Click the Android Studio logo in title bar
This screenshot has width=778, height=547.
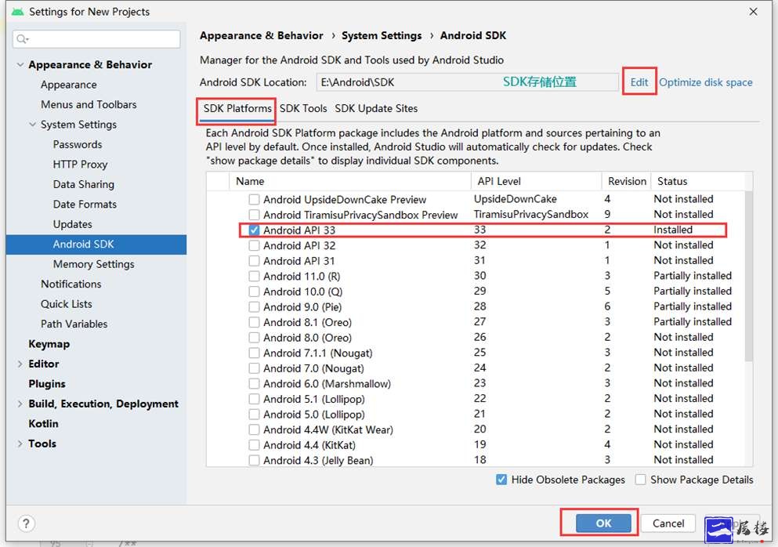pos(17,12)
